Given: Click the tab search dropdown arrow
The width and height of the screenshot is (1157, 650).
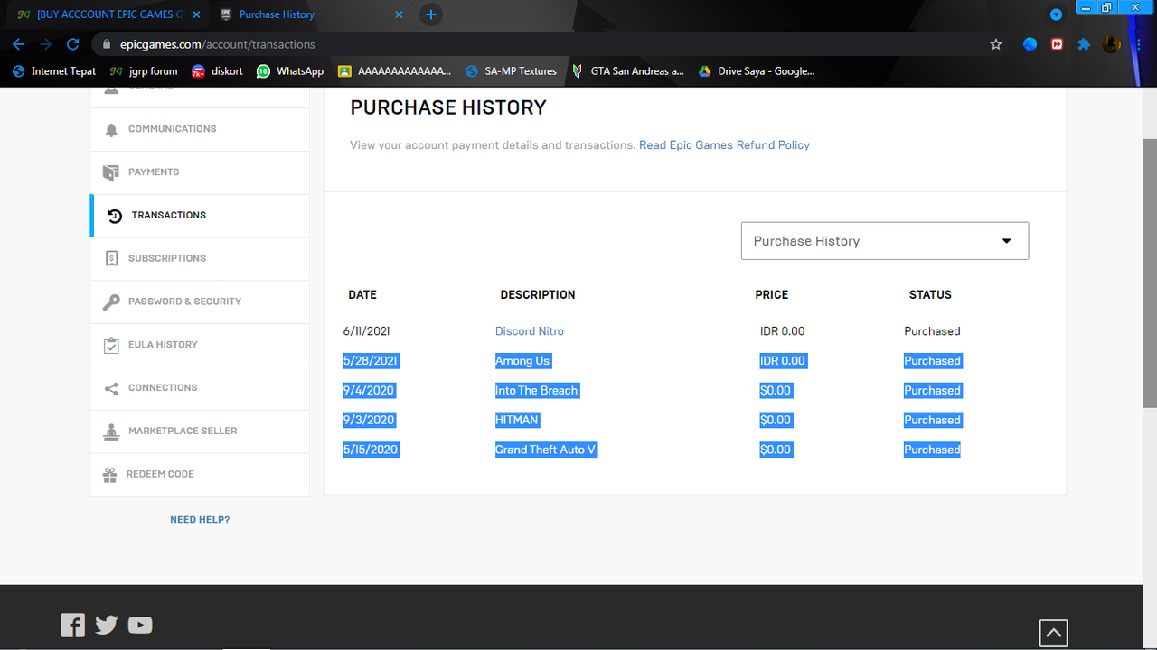Looking at the screenshot, I should click(x=1056, y=15).
